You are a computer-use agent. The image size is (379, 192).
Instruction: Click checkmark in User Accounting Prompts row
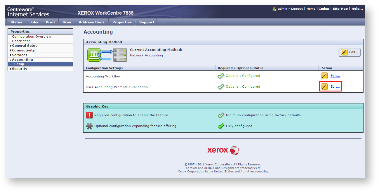[x=221, y=87]
